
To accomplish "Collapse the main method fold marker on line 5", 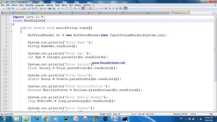I will (11, 32).
